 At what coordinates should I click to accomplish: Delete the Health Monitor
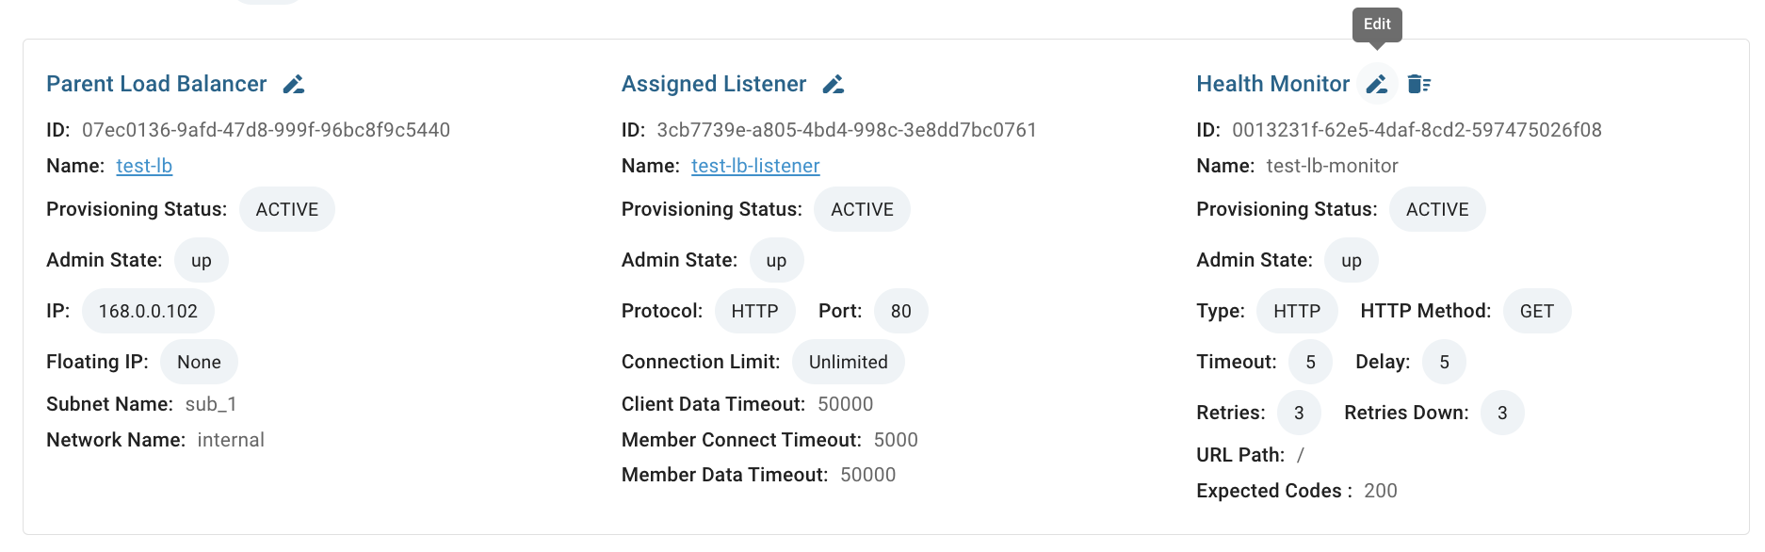[x=1418, y=85]
